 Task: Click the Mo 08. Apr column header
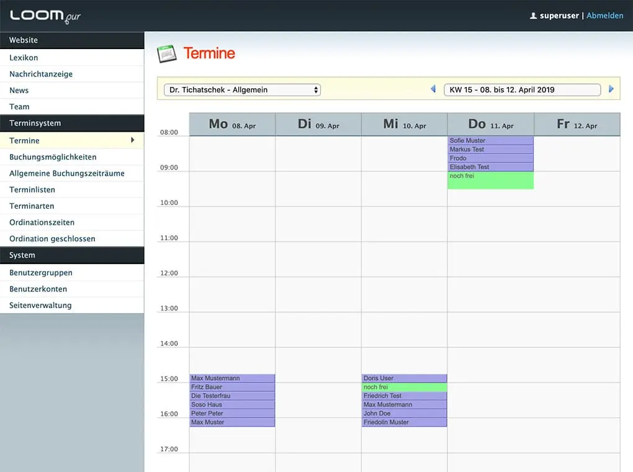pos(232,124)
